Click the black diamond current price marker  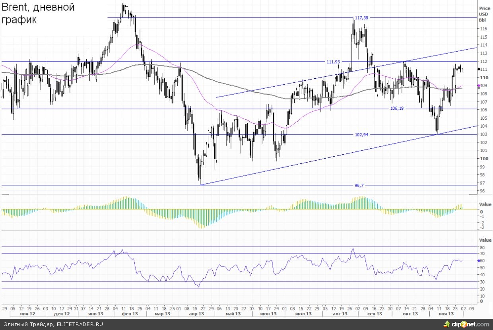(x=478, y=69)
